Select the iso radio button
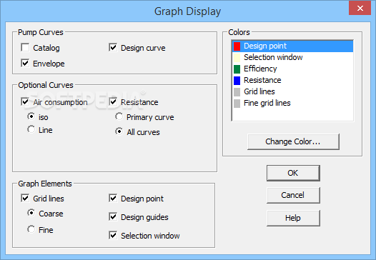This screenshot has height=260, width=376. (x=31, y=116)
